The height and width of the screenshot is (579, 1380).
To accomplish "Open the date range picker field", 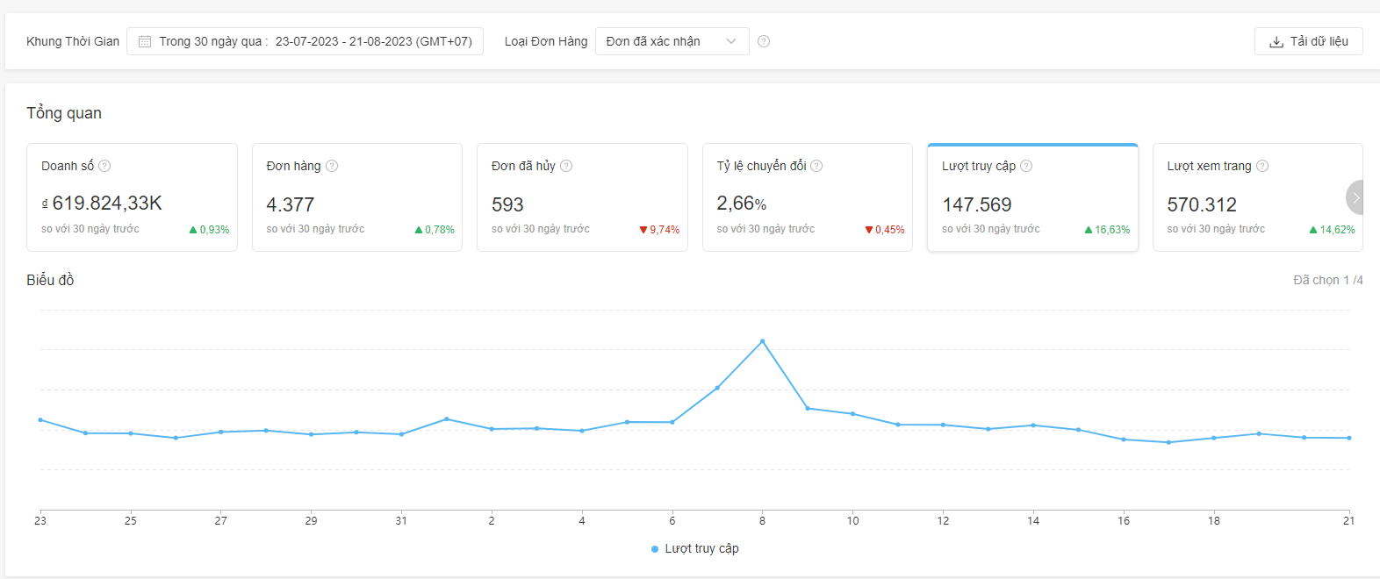I will (305, 41).
